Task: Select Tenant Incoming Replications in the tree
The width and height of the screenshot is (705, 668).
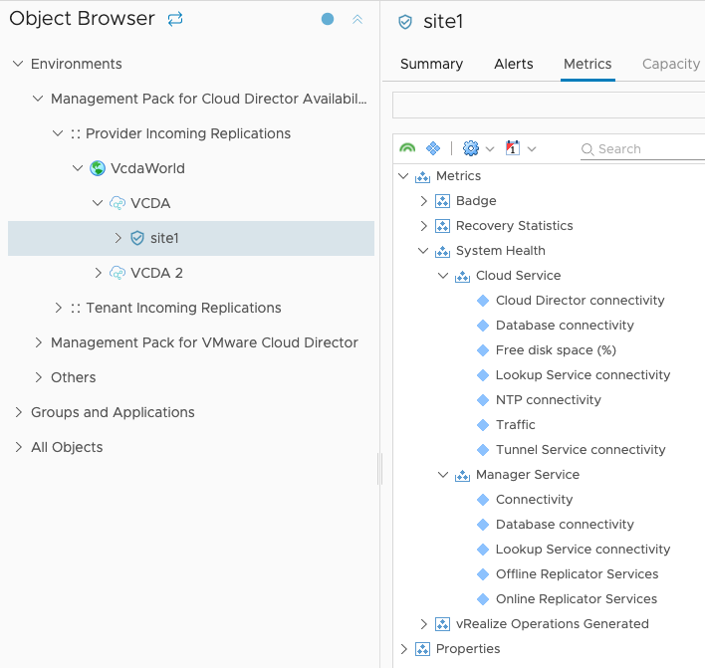Action: click(x=183, y=308)
